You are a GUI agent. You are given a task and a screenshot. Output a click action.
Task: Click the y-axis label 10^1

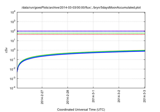point(13,41)
